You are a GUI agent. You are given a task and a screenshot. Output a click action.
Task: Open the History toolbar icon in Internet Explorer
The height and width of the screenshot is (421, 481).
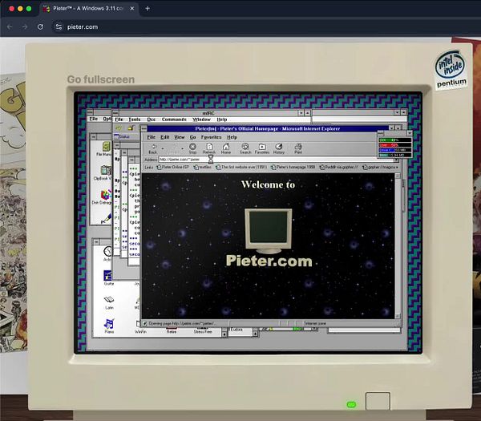[278, 147]
